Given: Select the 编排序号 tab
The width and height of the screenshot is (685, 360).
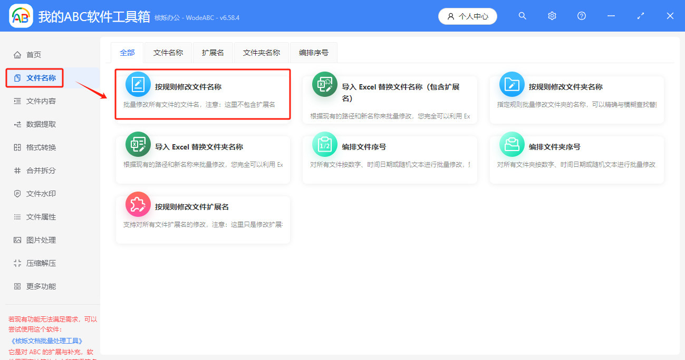Looking at the screenshot, I should click(x=314, y=53).
